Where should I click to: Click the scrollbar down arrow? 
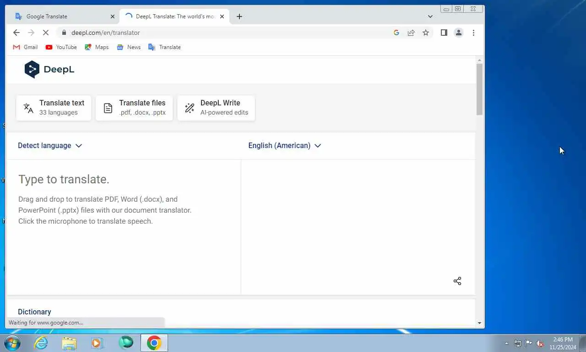(479, 323)
